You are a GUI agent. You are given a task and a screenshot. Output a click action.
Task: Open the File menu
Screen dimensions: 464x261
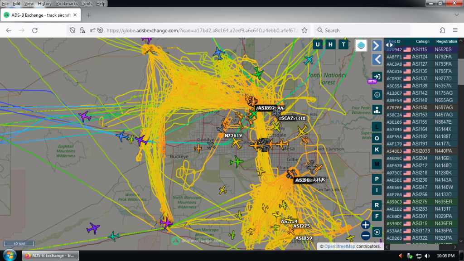coord(5,4)
